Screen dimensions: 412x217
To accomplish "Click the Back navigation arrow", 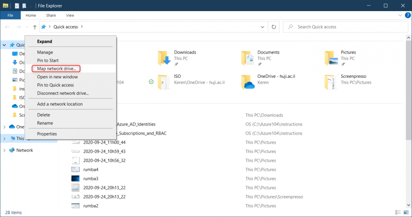I will (7, 27).
